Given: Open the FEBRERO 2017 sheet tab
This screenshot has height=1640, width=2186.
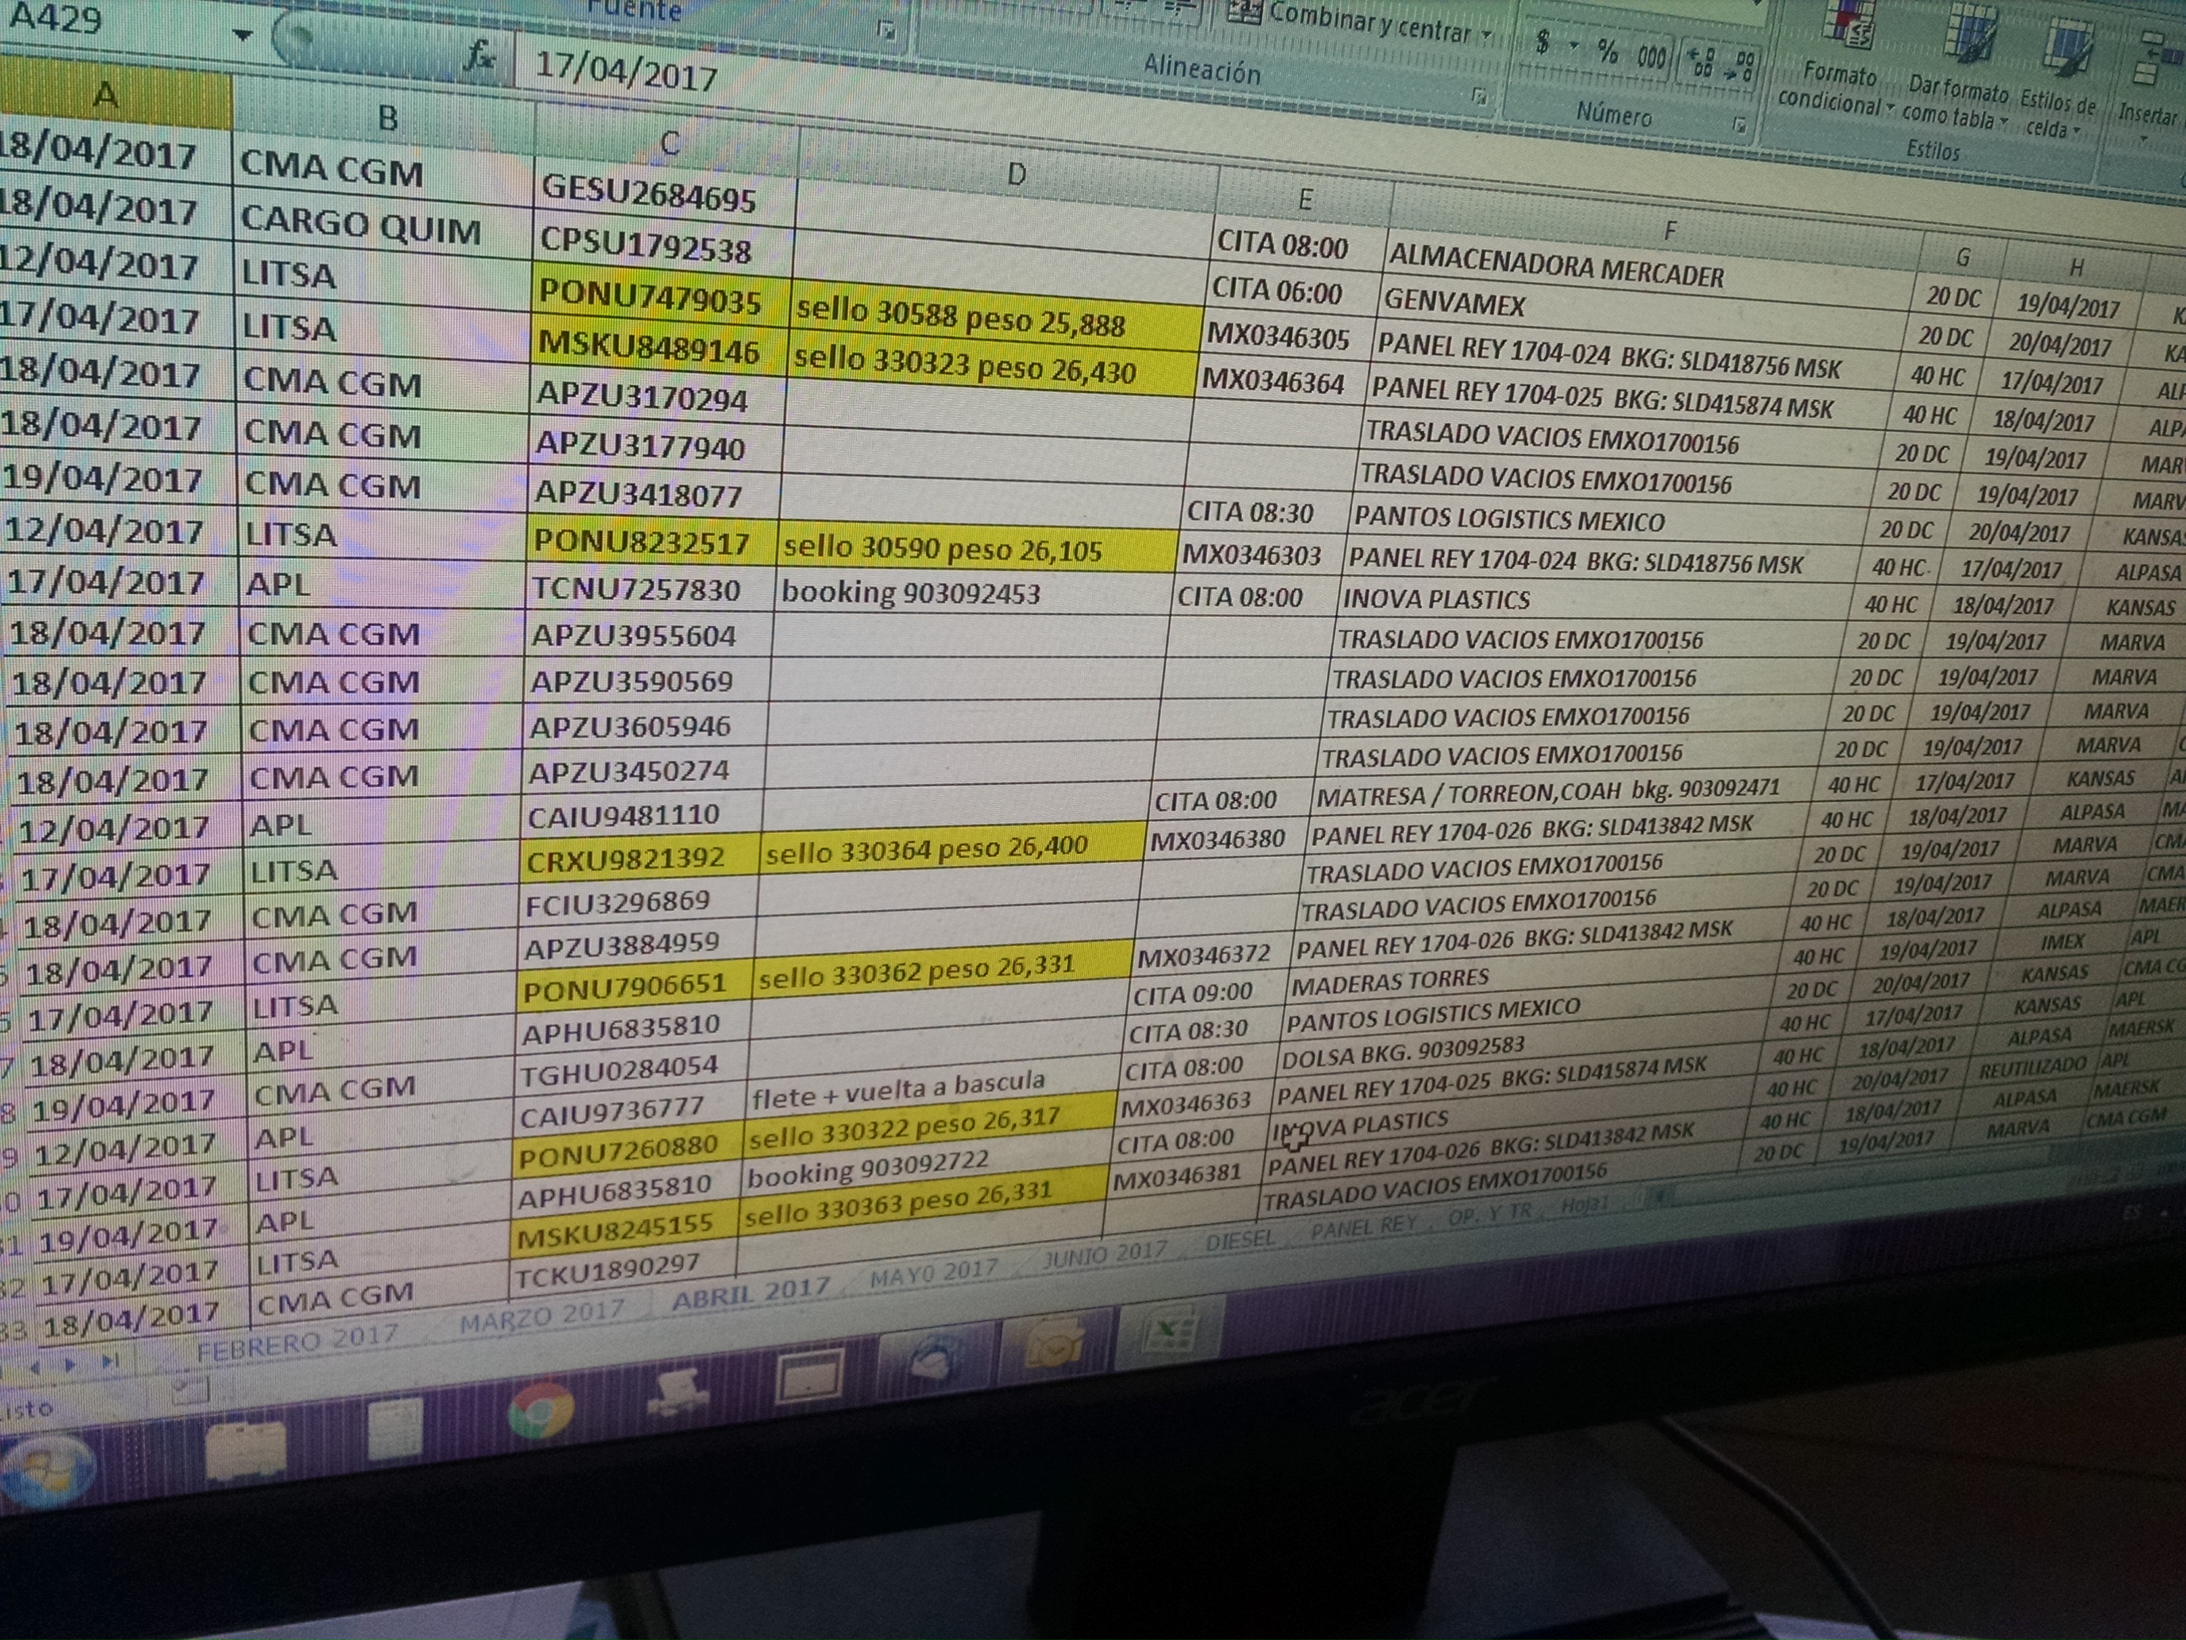Looking at the screenshot, I should (x=296, y=1342).
